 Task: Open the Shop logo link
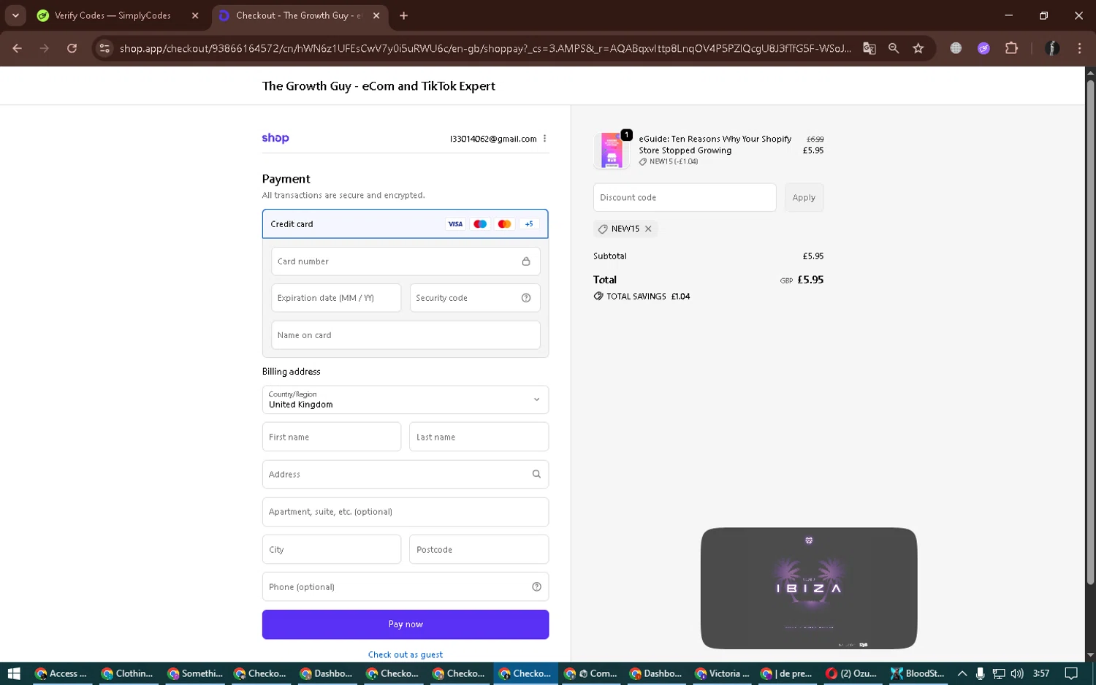point(275,138)
